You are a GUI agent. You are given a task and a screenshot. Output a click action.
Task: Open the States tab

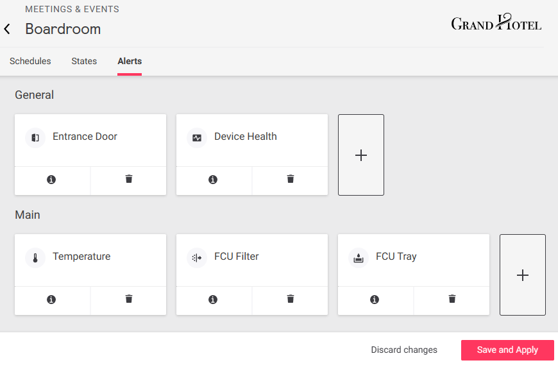[x=84, y=62]
